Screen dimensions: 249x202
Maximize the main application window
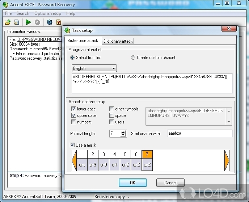[227, 3]
